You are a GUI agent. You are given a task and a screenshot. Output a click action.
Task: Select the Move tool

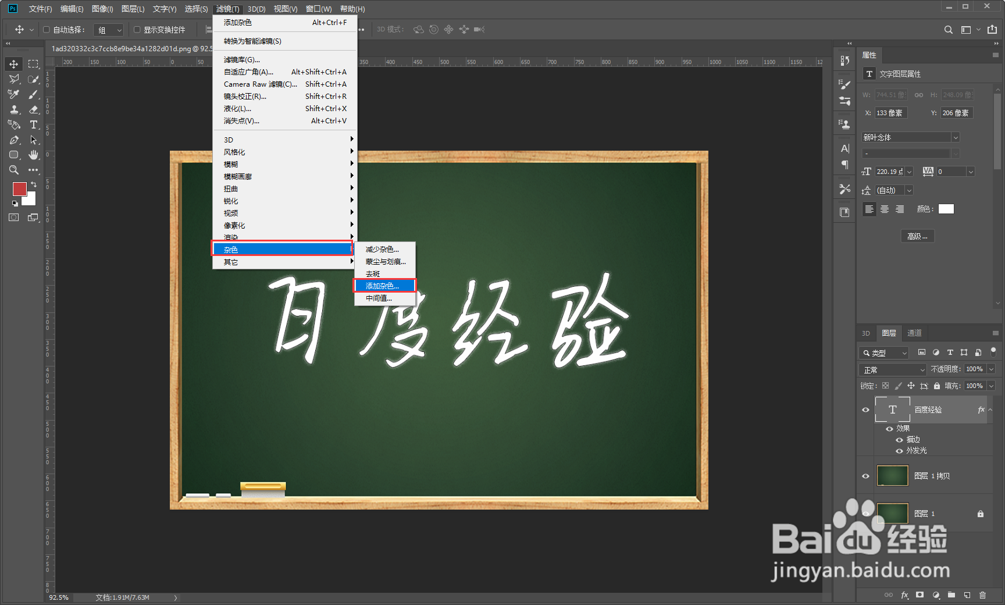13,64
